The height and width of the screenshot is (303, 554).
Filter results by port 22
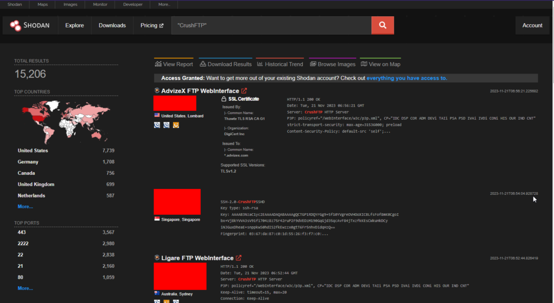tap(20, 255)
